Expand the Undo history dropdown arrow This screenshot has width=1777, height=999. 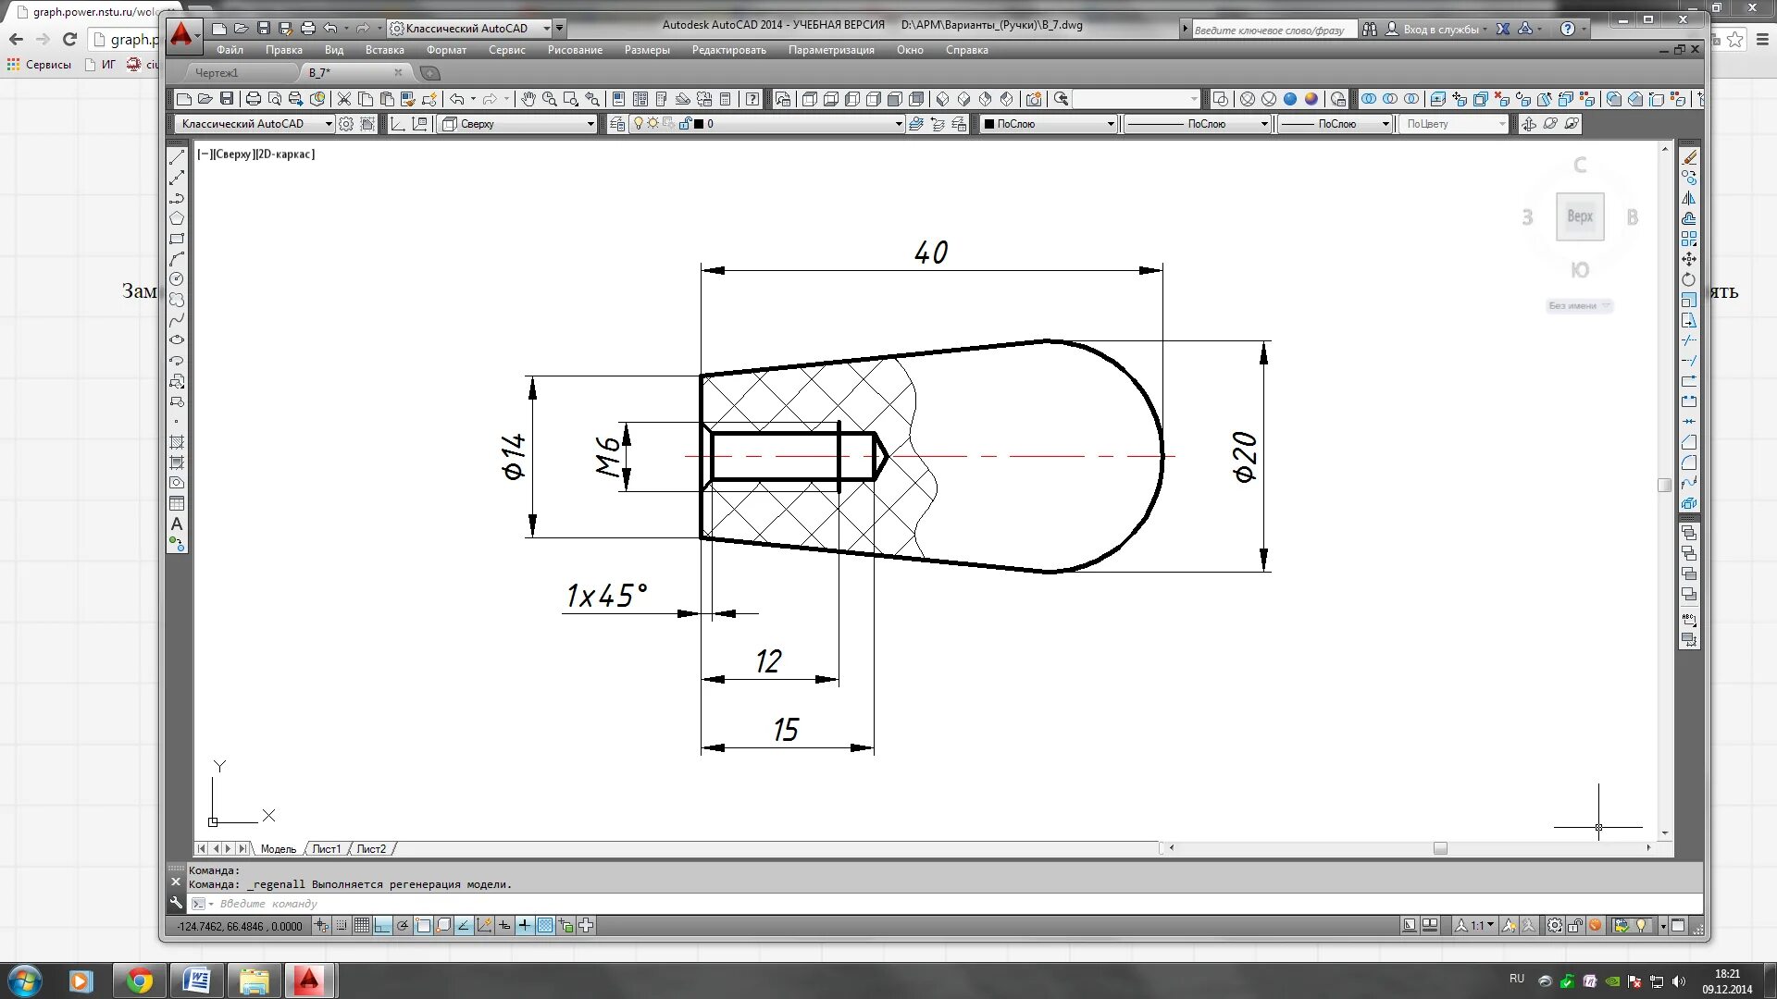[473, 99]
